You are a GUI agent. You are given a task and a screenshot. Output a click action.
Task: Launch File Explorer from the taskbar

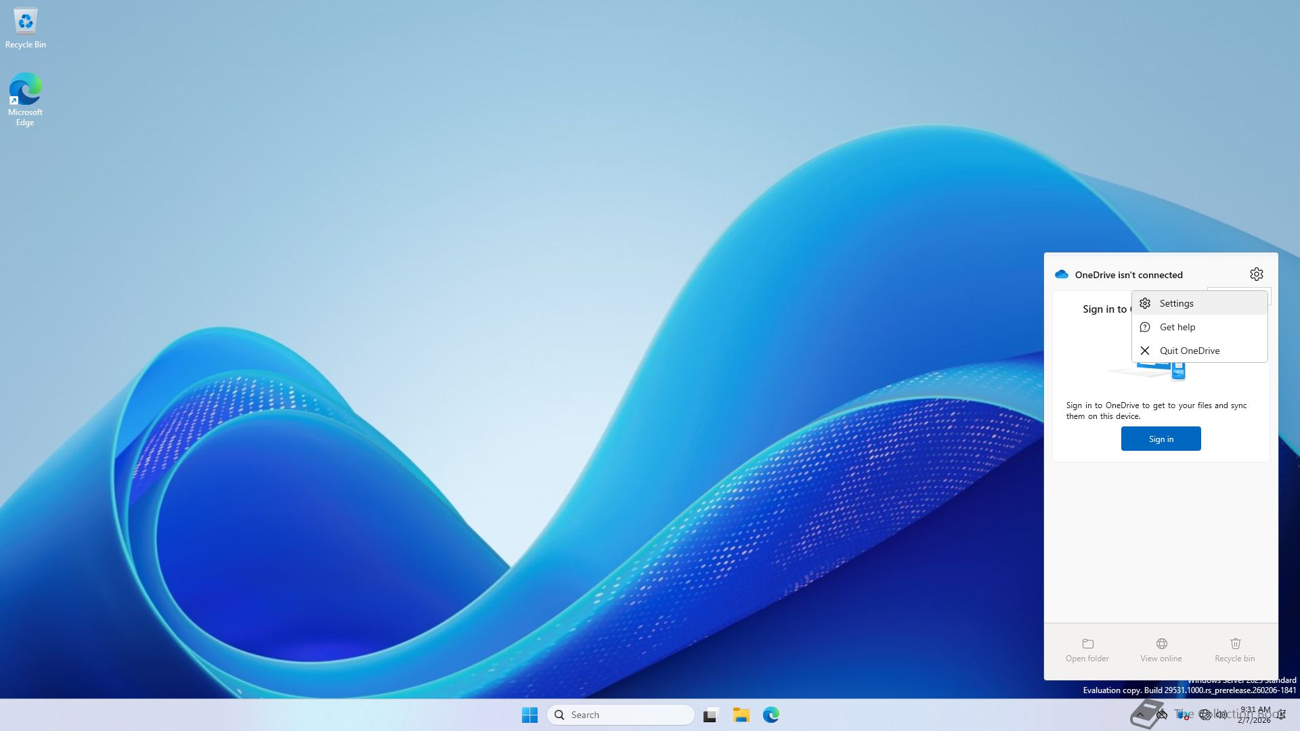tap(741, 715)
